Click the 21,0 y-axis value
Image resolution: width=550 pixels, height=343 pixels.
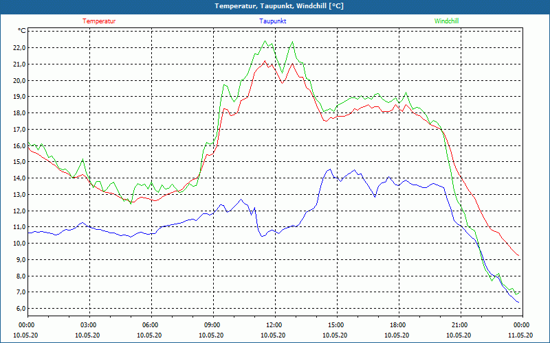click(19, 64)
